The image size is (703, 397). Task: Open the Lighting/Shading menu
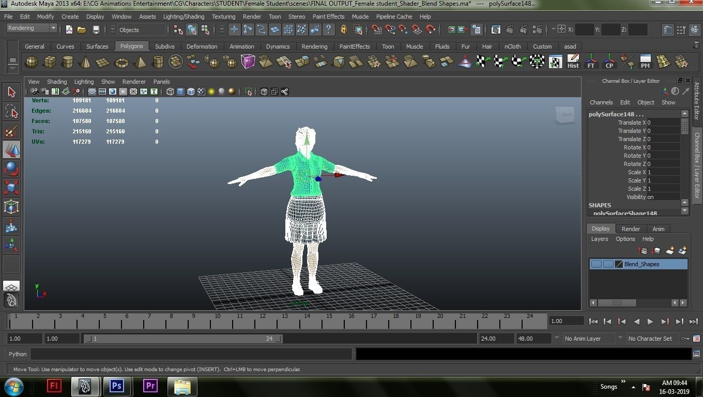tap(184, 17)
